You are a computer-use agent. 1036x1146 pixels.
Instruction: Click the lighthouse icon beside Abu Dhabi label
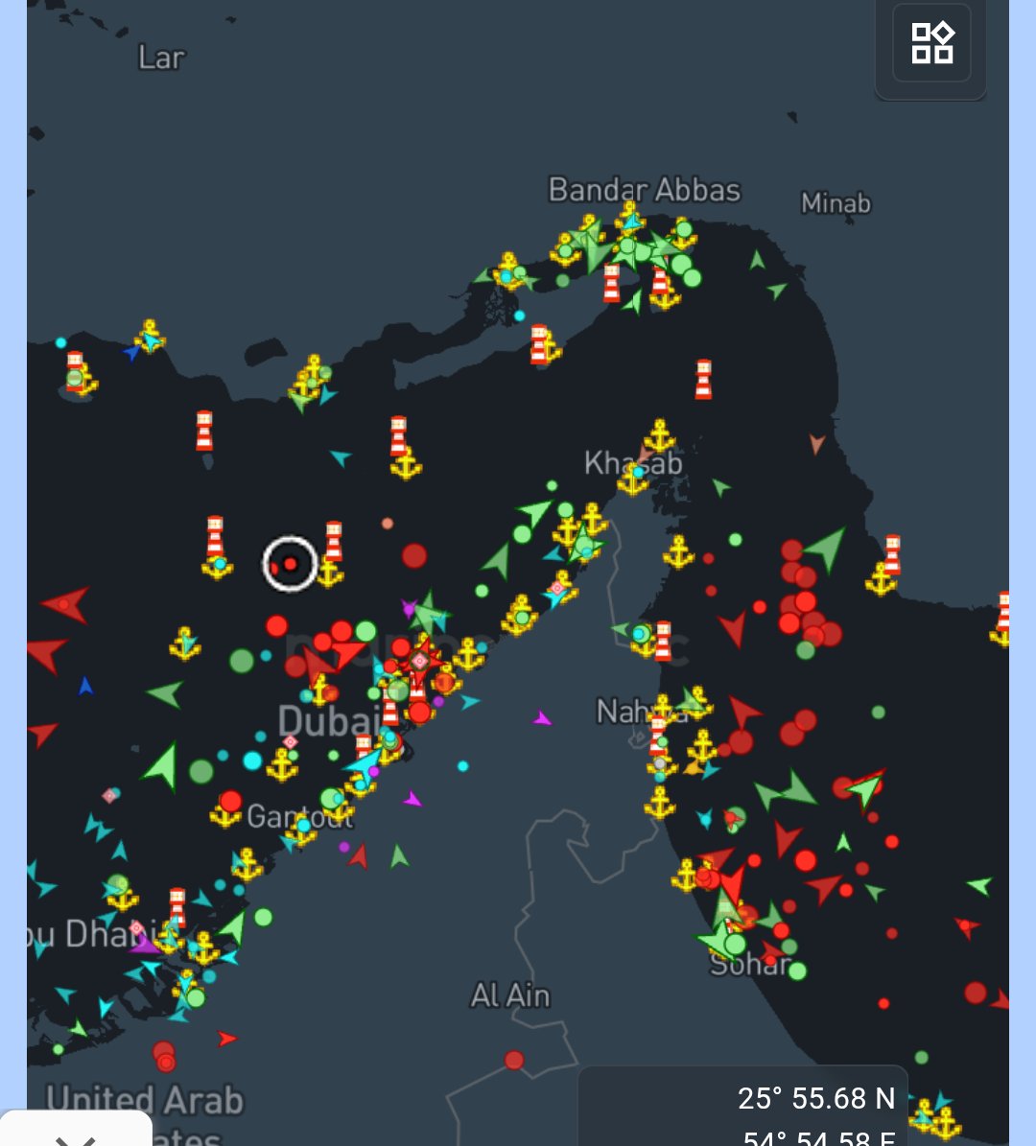[177, 907]
